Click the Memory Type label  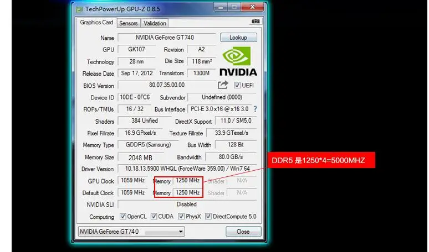[x=99, y=145]
